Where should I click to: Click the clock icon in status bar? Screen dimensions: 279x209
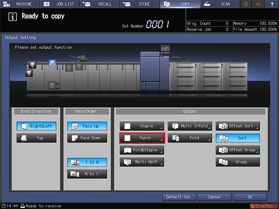coord(3,206)
